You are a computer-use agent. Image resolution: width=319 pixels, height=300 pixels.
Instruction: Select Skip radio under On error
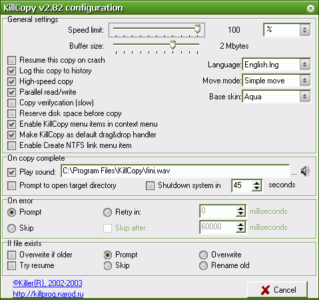click(11, 228)
